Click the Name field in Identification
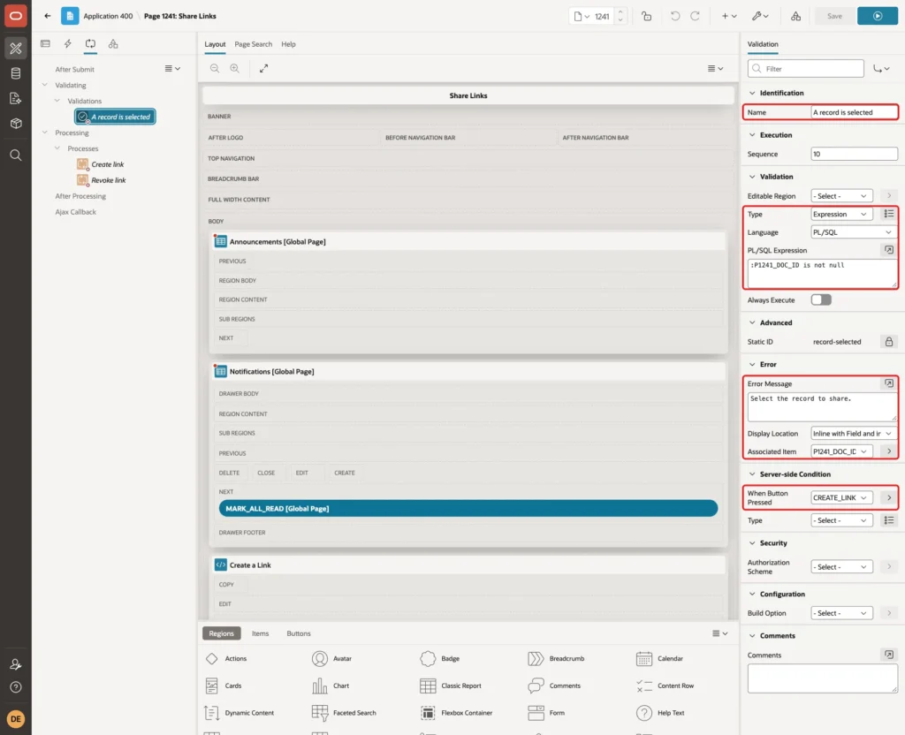Image resolution: width=905 pixels, height=735 pixels. [x=854, y=112]
